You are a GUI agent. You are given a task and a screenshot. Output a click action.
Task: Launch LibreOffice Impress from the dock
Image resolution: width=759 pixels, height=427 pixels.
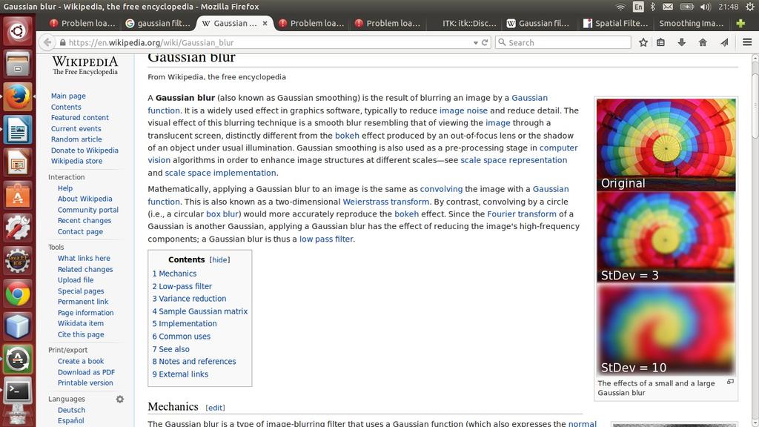[18, 162]
